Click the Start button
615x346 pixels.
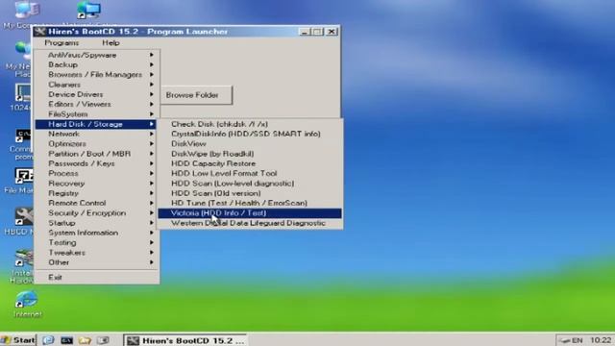[18, 340]
